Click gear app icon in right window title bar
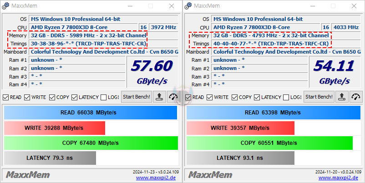This screenshot has height=183, width=365. 188,6
